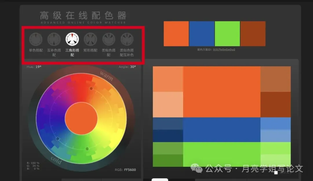Select the 单色搭配 monochrome scheme icon
This screenshot has height=181, width=313.
[36, 39]
